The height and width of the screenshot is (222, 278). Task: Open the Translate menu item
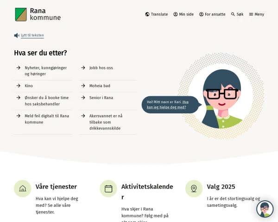click(157, 14)
